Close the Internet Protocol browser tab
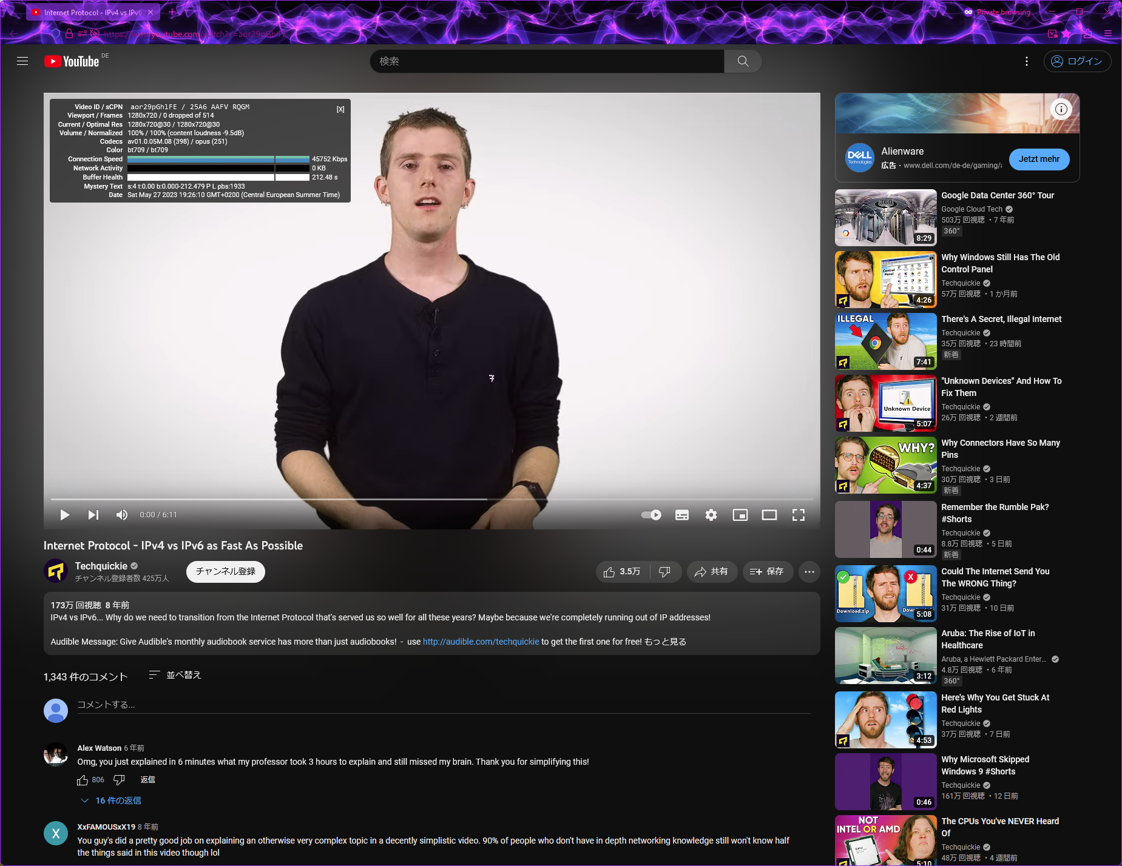The width and height of the screenshot is (1122, 866). click(x=150, y=12)
